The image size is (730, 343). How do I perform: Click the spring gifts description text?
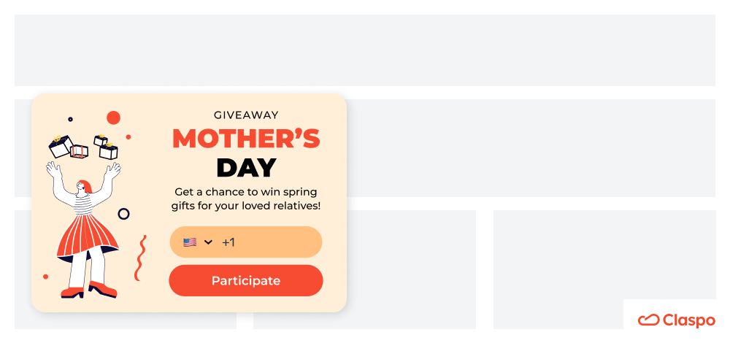[x=246, y=199]
